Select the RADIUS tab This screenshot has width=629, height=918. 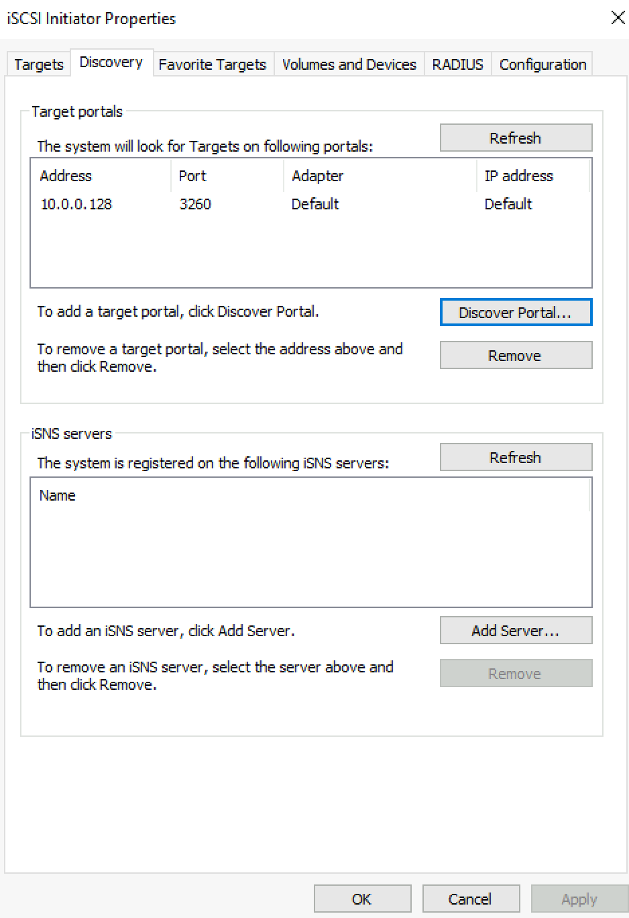pyautogui.click(x=457, y=64)
